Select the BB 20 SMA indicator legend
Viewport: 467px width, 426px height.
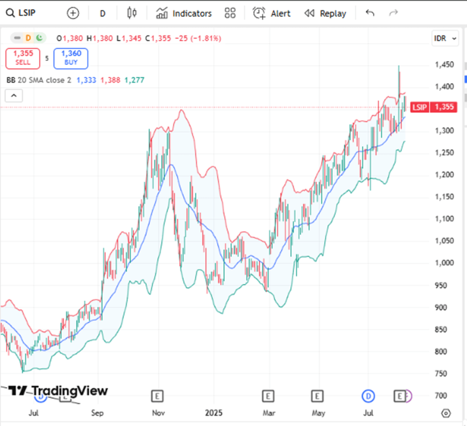39,80
